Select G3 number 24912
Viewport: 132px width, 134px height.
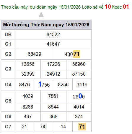pyautogui.click(x=53, y=74)
